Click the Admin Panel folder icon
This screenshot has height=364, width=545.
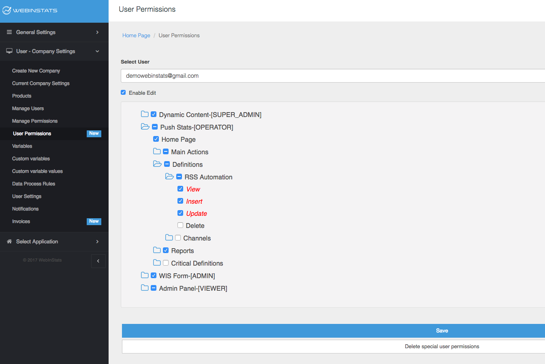[145, 288]
